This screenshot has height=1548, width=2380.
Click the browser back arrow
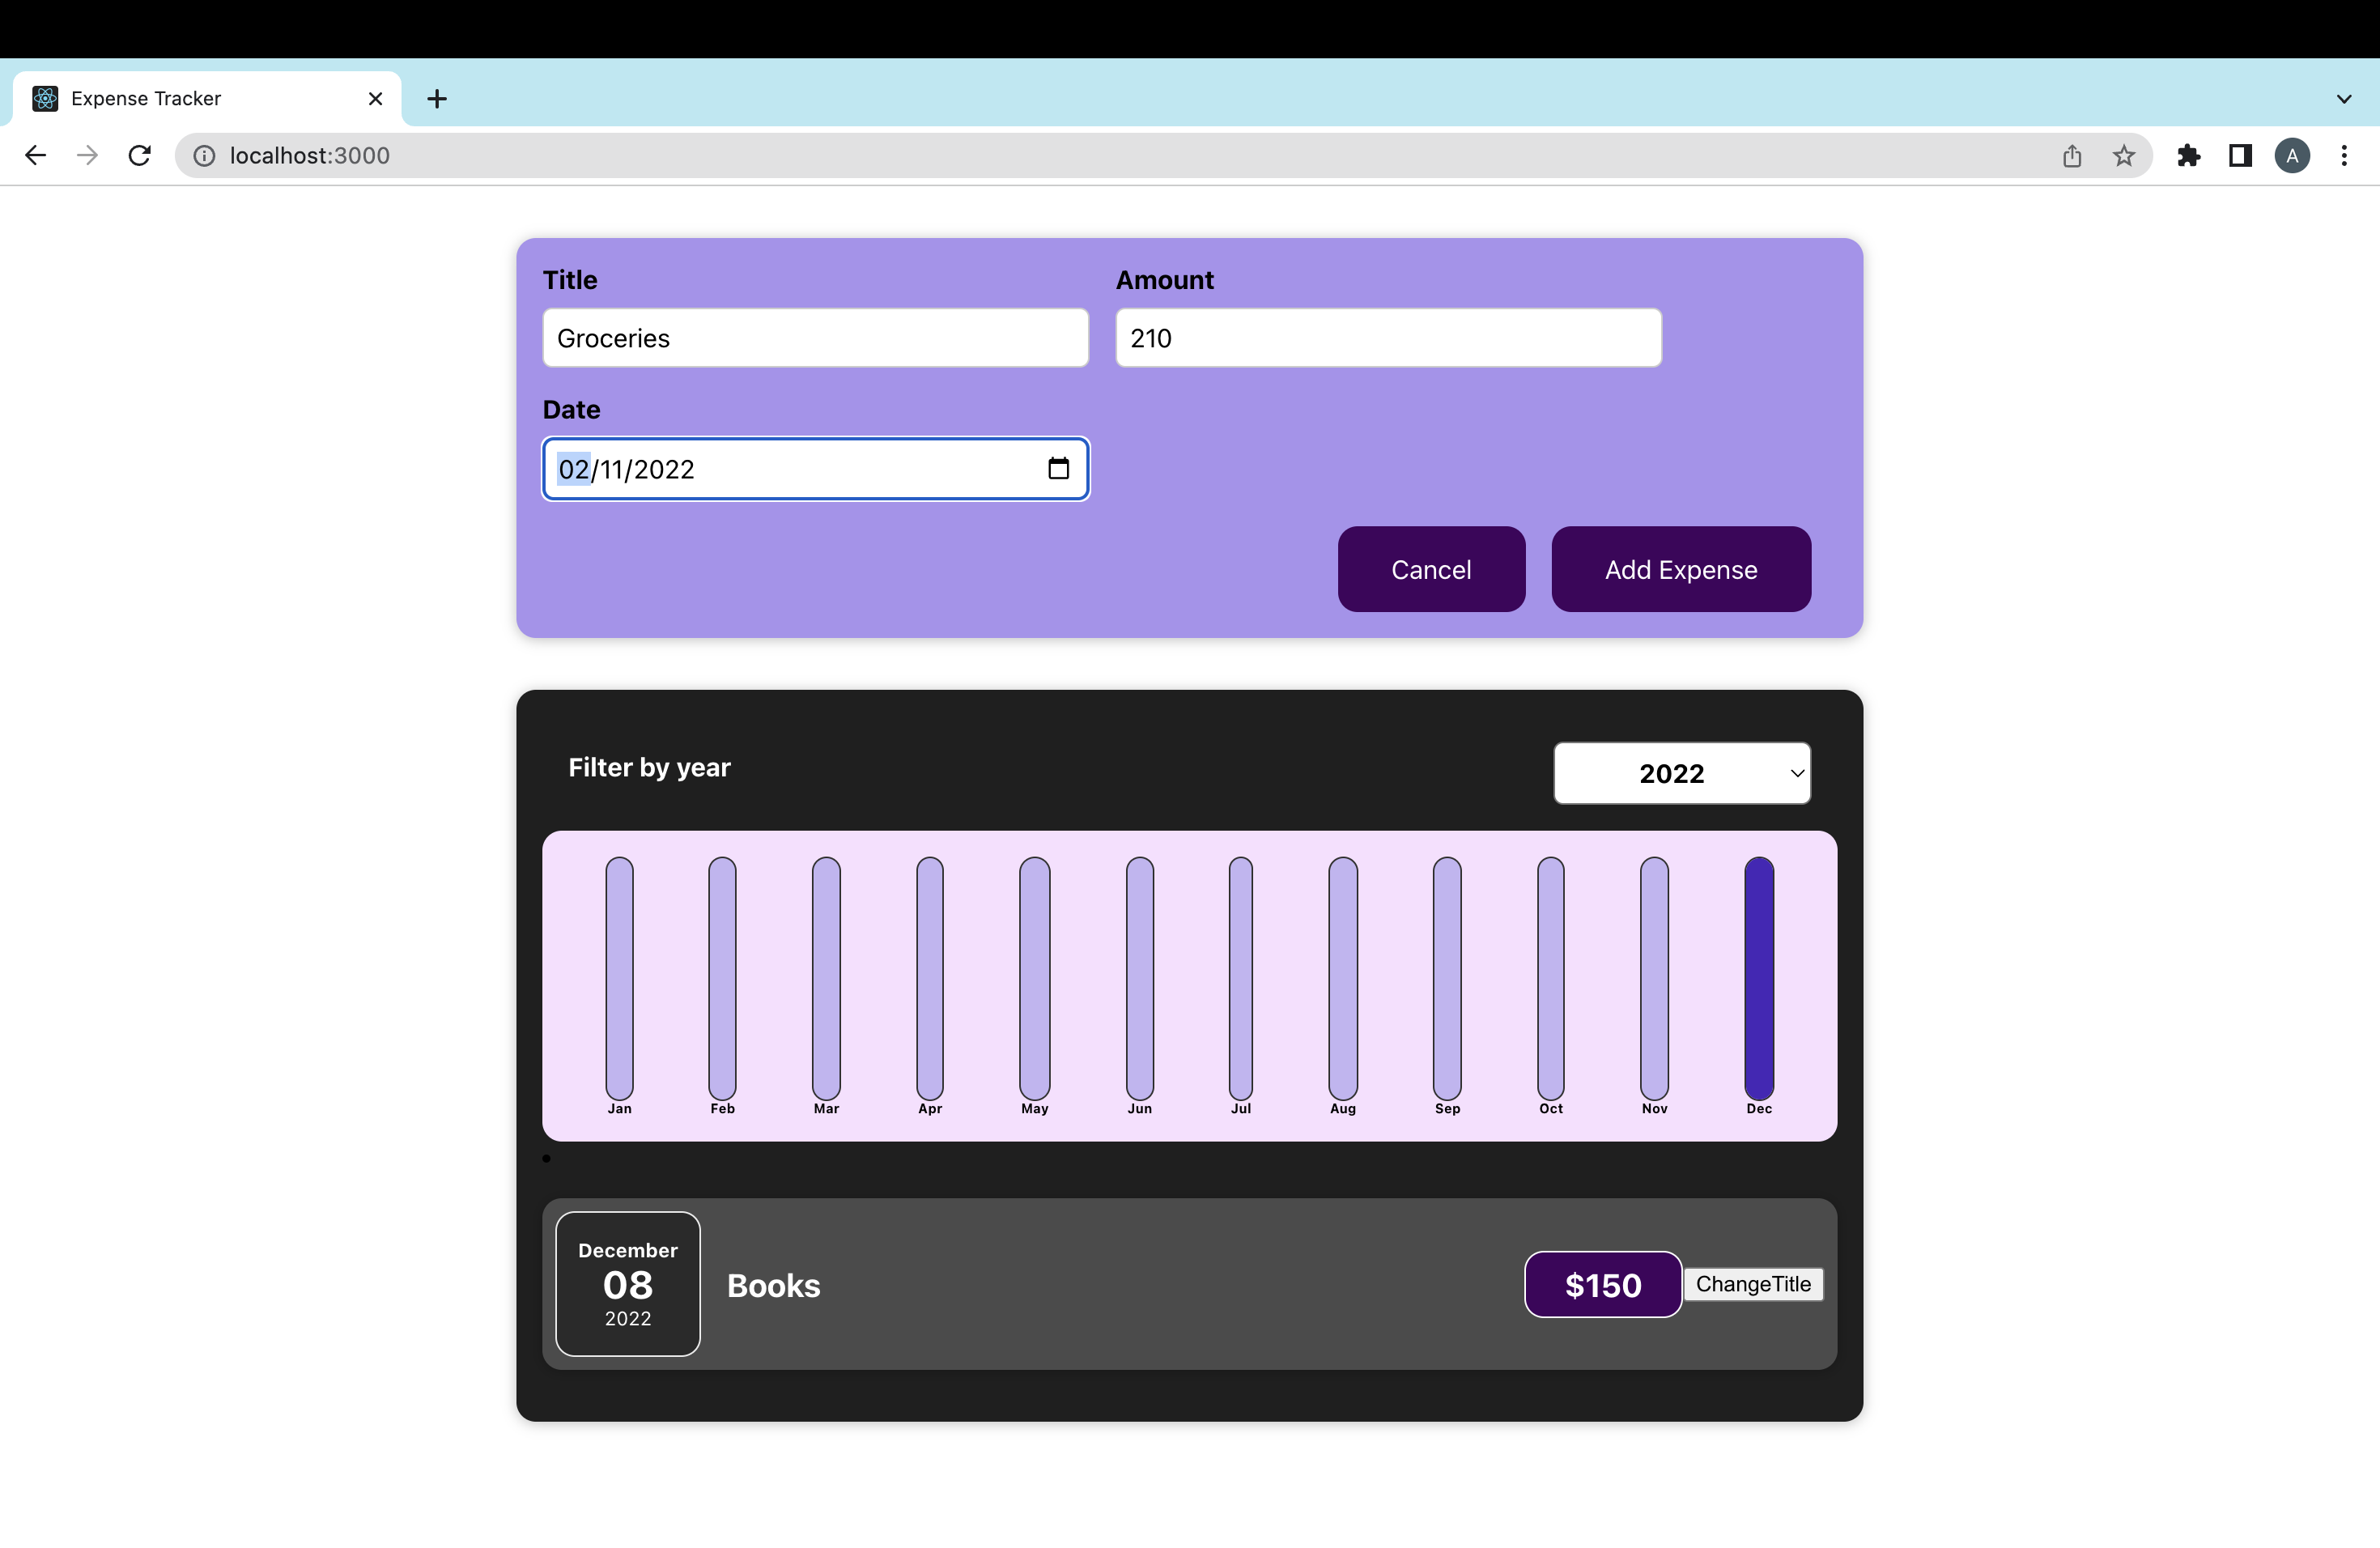click(36, 155)
